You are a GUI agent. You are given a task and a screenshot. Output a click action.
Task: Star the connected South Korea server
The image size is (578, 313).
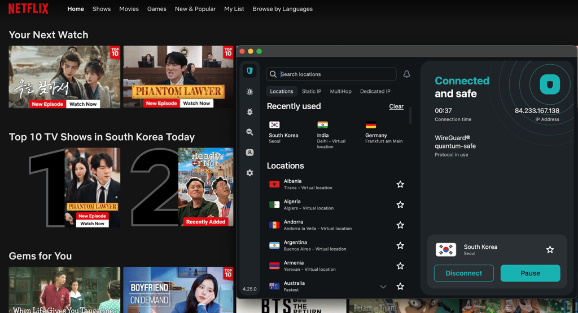tap(550, 250)
